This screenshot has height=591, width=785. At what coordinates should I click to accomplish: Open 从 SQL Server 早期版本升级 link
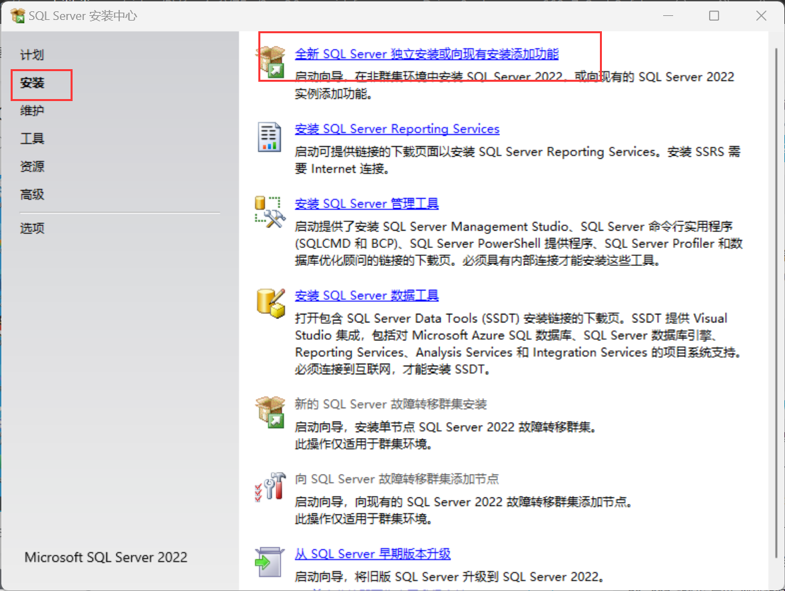coord(372,554)
